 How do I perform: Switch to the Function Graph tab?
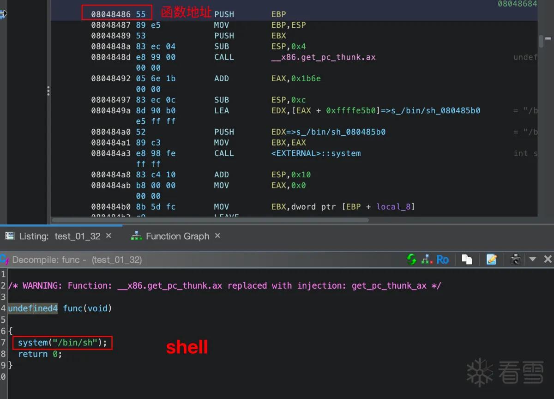coord(177,236)
